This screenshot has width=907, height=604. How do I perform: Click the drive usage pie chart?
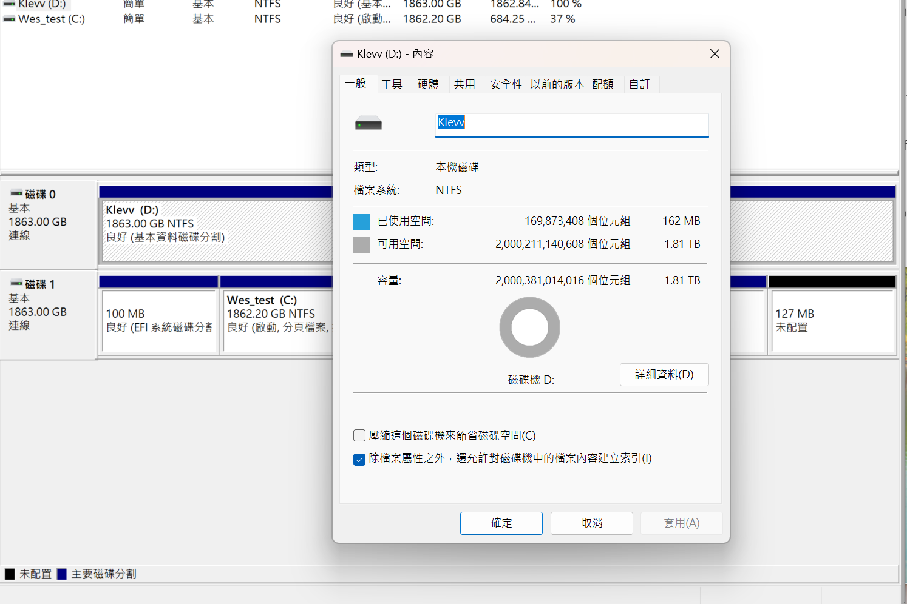click(x=529, y=327)
